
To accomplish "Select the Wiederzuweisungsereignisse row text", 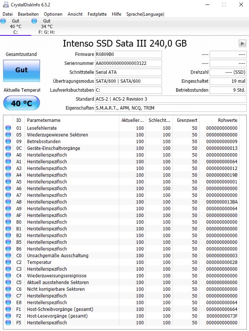I will [x=56, y=276].
